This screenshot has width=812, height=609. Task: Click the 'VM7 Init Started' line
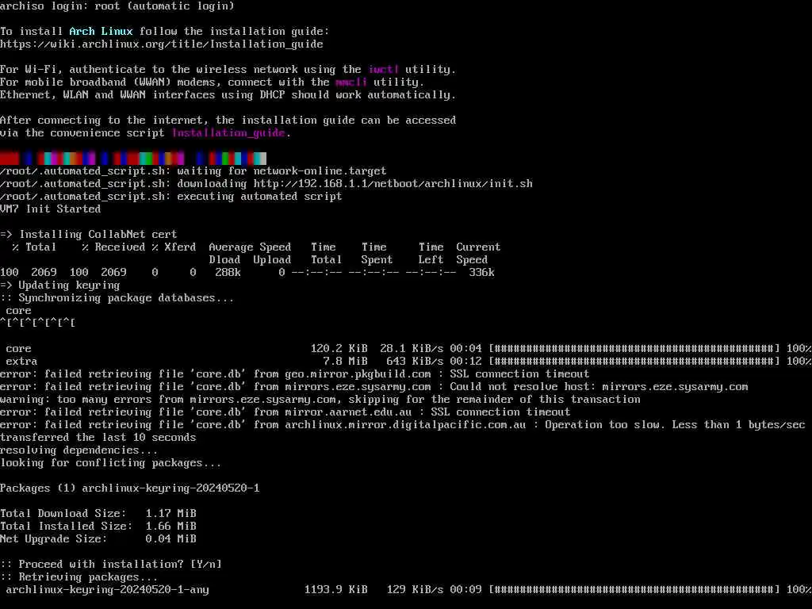[50, 209]
